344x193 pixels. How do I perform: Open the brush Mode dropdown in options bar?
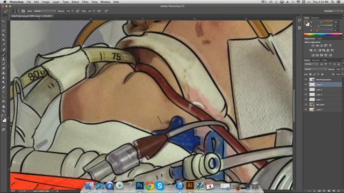45,11
